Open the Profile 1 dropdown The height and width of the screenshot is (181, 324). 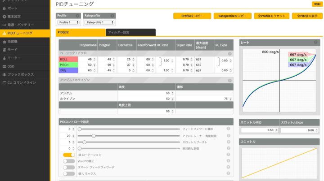[68, 22]
